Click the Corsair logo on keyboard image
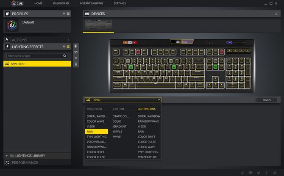The height and width of the screenshot is (176, 284). coord(182,42)
